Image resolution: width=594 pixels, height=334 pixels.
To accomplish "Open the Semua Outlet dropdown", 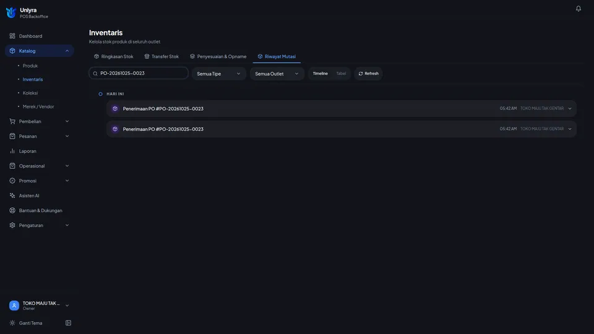I will pos(277,74).
